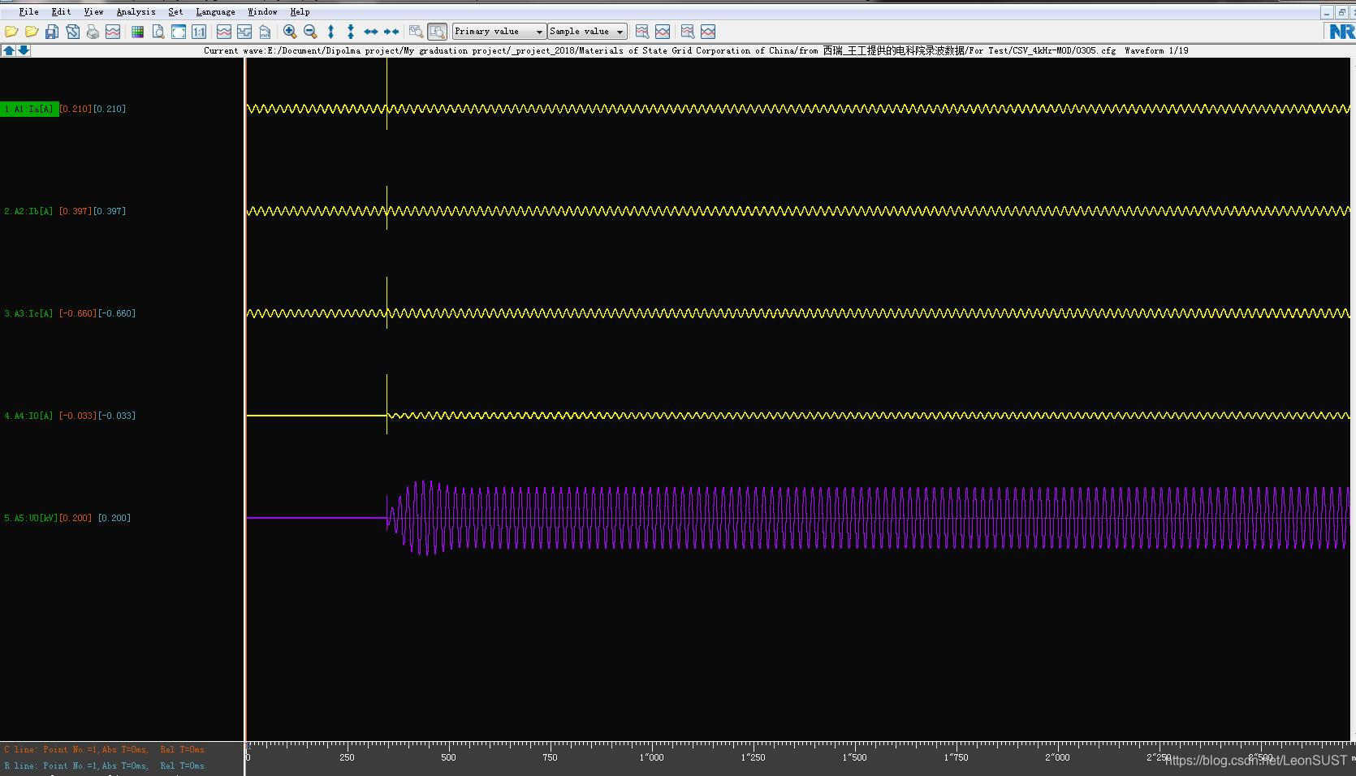The image size is (1356, 776).
Task: Click the third icon right of Sample value
Action: tap(688, 32)
